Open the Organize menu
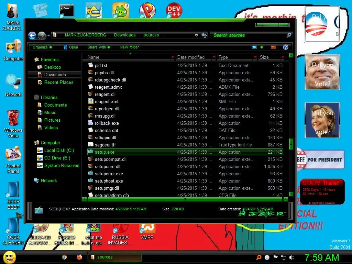The image size is (352, 264). click(x=42, y=47)
